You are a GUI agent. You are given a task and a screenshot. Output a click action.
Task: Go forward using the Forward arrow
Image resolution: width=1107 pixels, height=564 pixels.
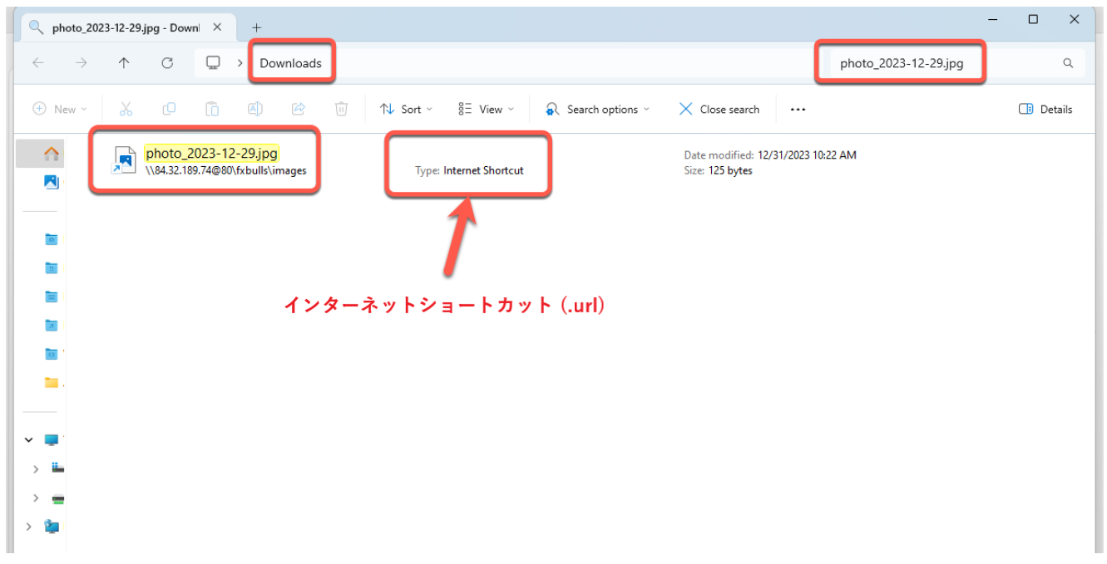pos(81,63)
